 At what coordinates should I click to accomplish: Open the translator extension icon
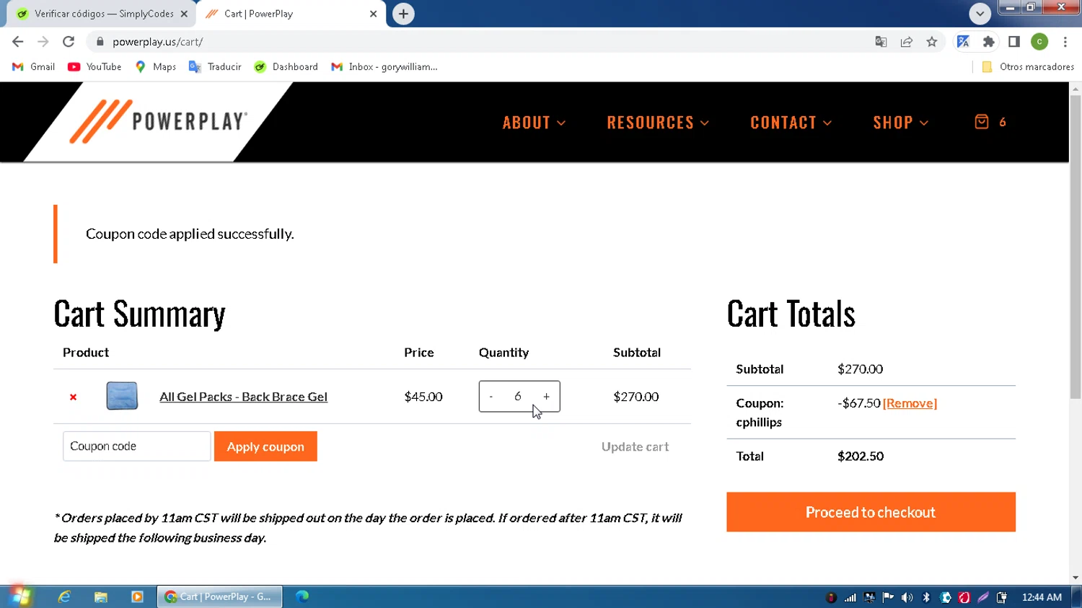pyautogui.click(x=963, y=42)
